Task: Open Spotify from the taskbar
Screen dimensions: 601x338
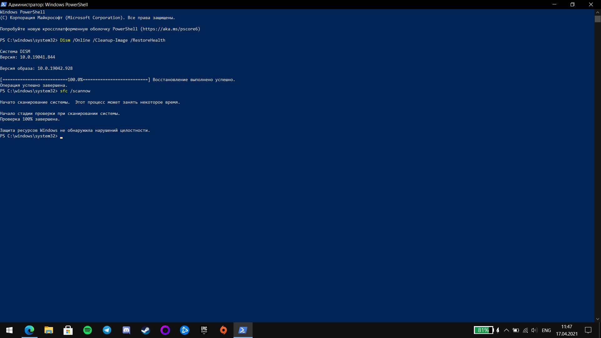Action: click(x=88, y=330)
